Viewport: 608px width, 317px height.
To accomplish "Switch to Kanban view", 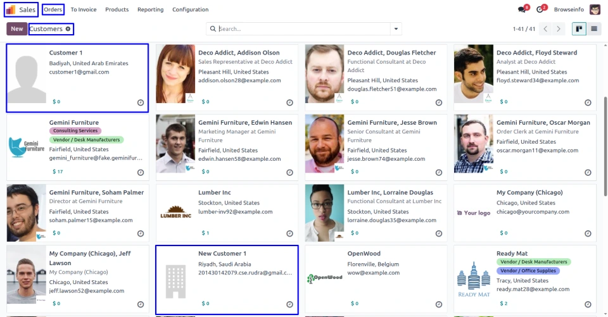I will pos(579,29).
